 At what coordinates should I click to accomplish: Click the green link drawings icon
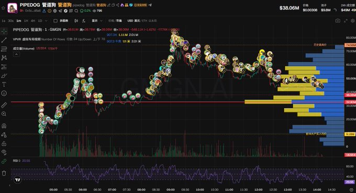click(4, 161)
